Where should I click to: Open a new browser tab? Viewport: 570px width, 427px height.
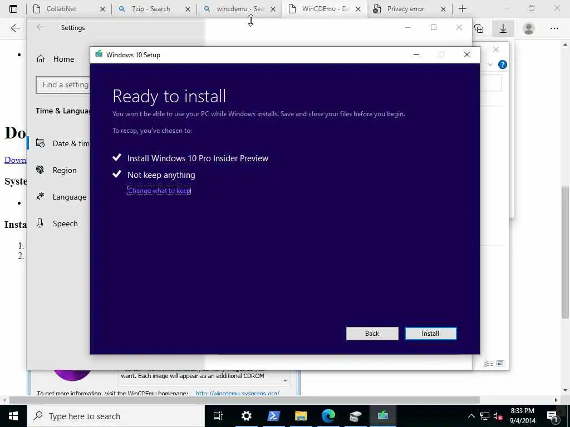coord(463,9)
